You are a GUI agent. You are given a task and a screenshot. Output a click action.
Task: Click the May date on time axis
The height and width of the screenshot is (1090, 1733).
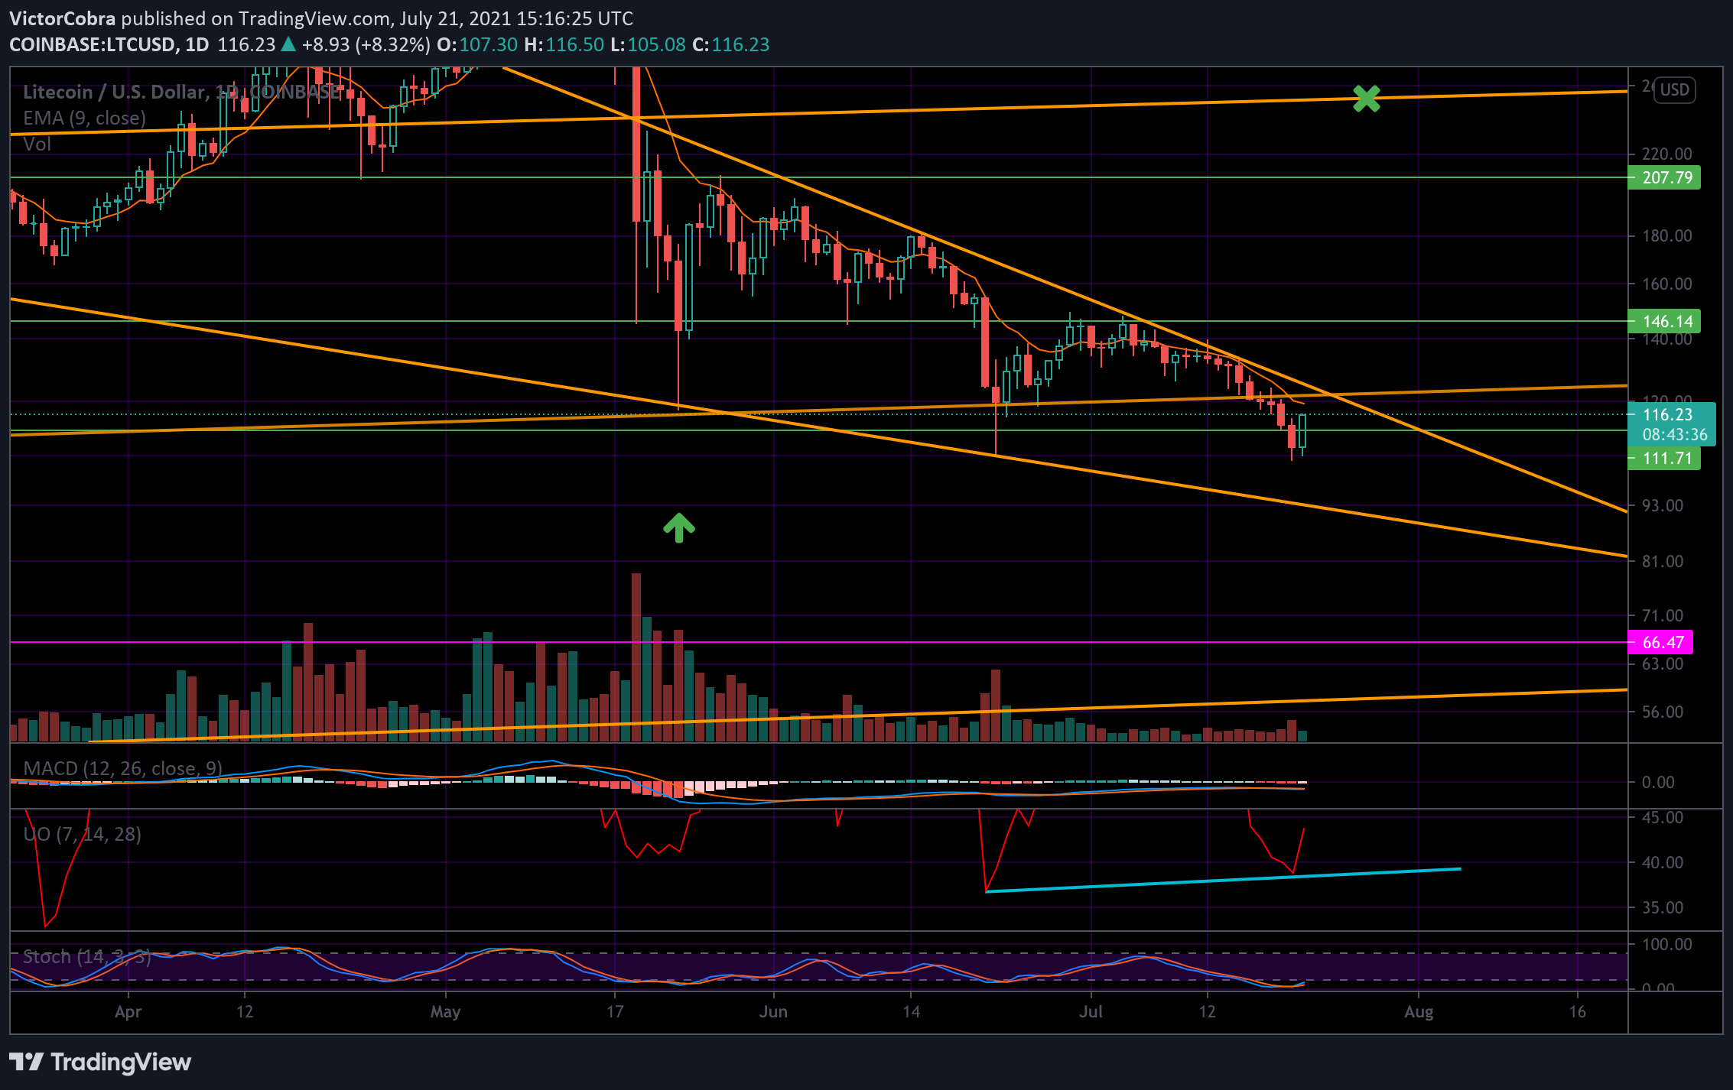(445, 1011)
